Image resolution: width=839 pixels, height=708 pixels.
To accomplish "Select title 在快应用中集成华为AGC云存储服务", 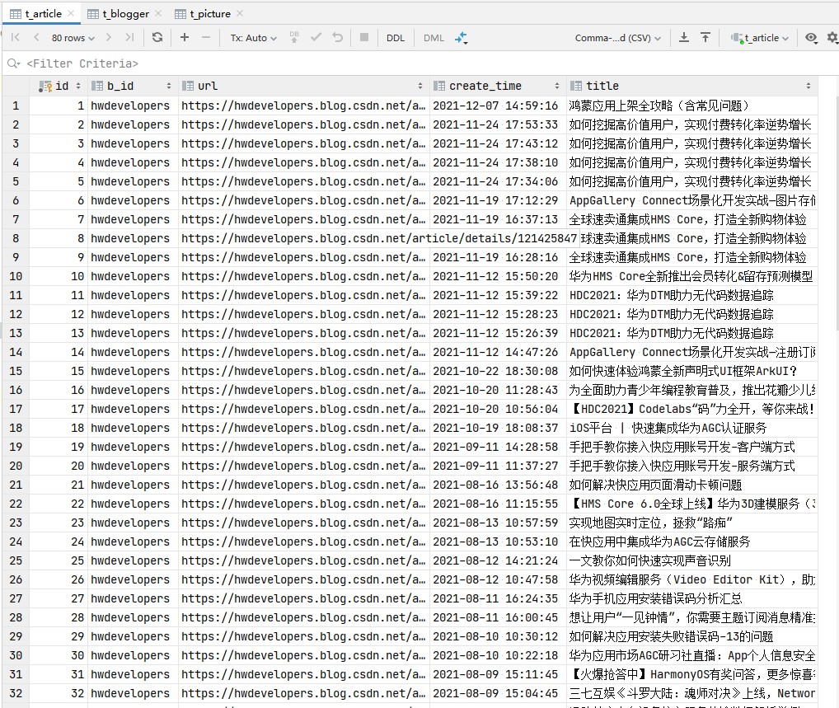I will pyautogui.click(x=691, y=542).
